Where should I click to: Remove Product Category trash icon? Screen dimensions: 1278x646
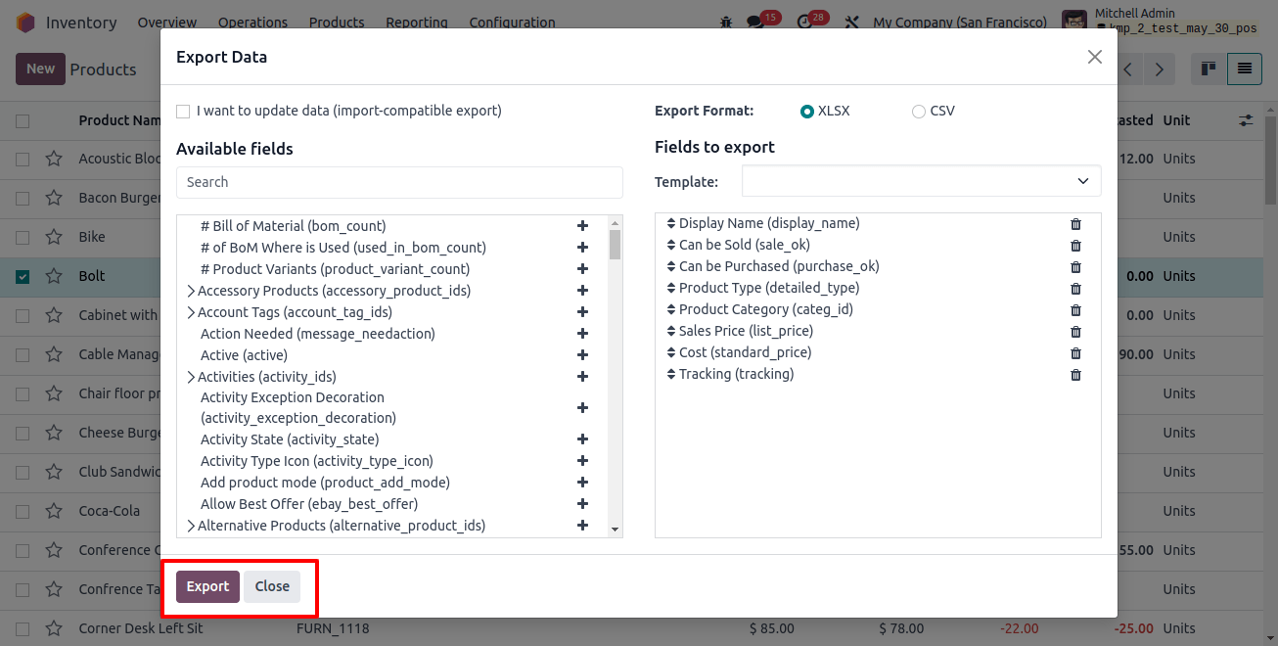coord(1075,310)
